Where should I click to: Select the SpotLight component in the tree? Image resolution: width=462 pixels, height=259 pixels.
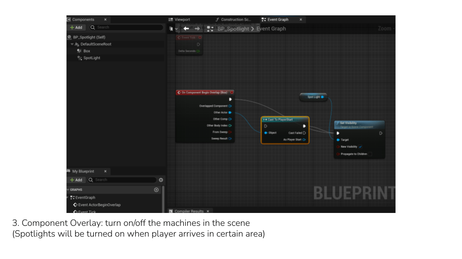(91, 58)
